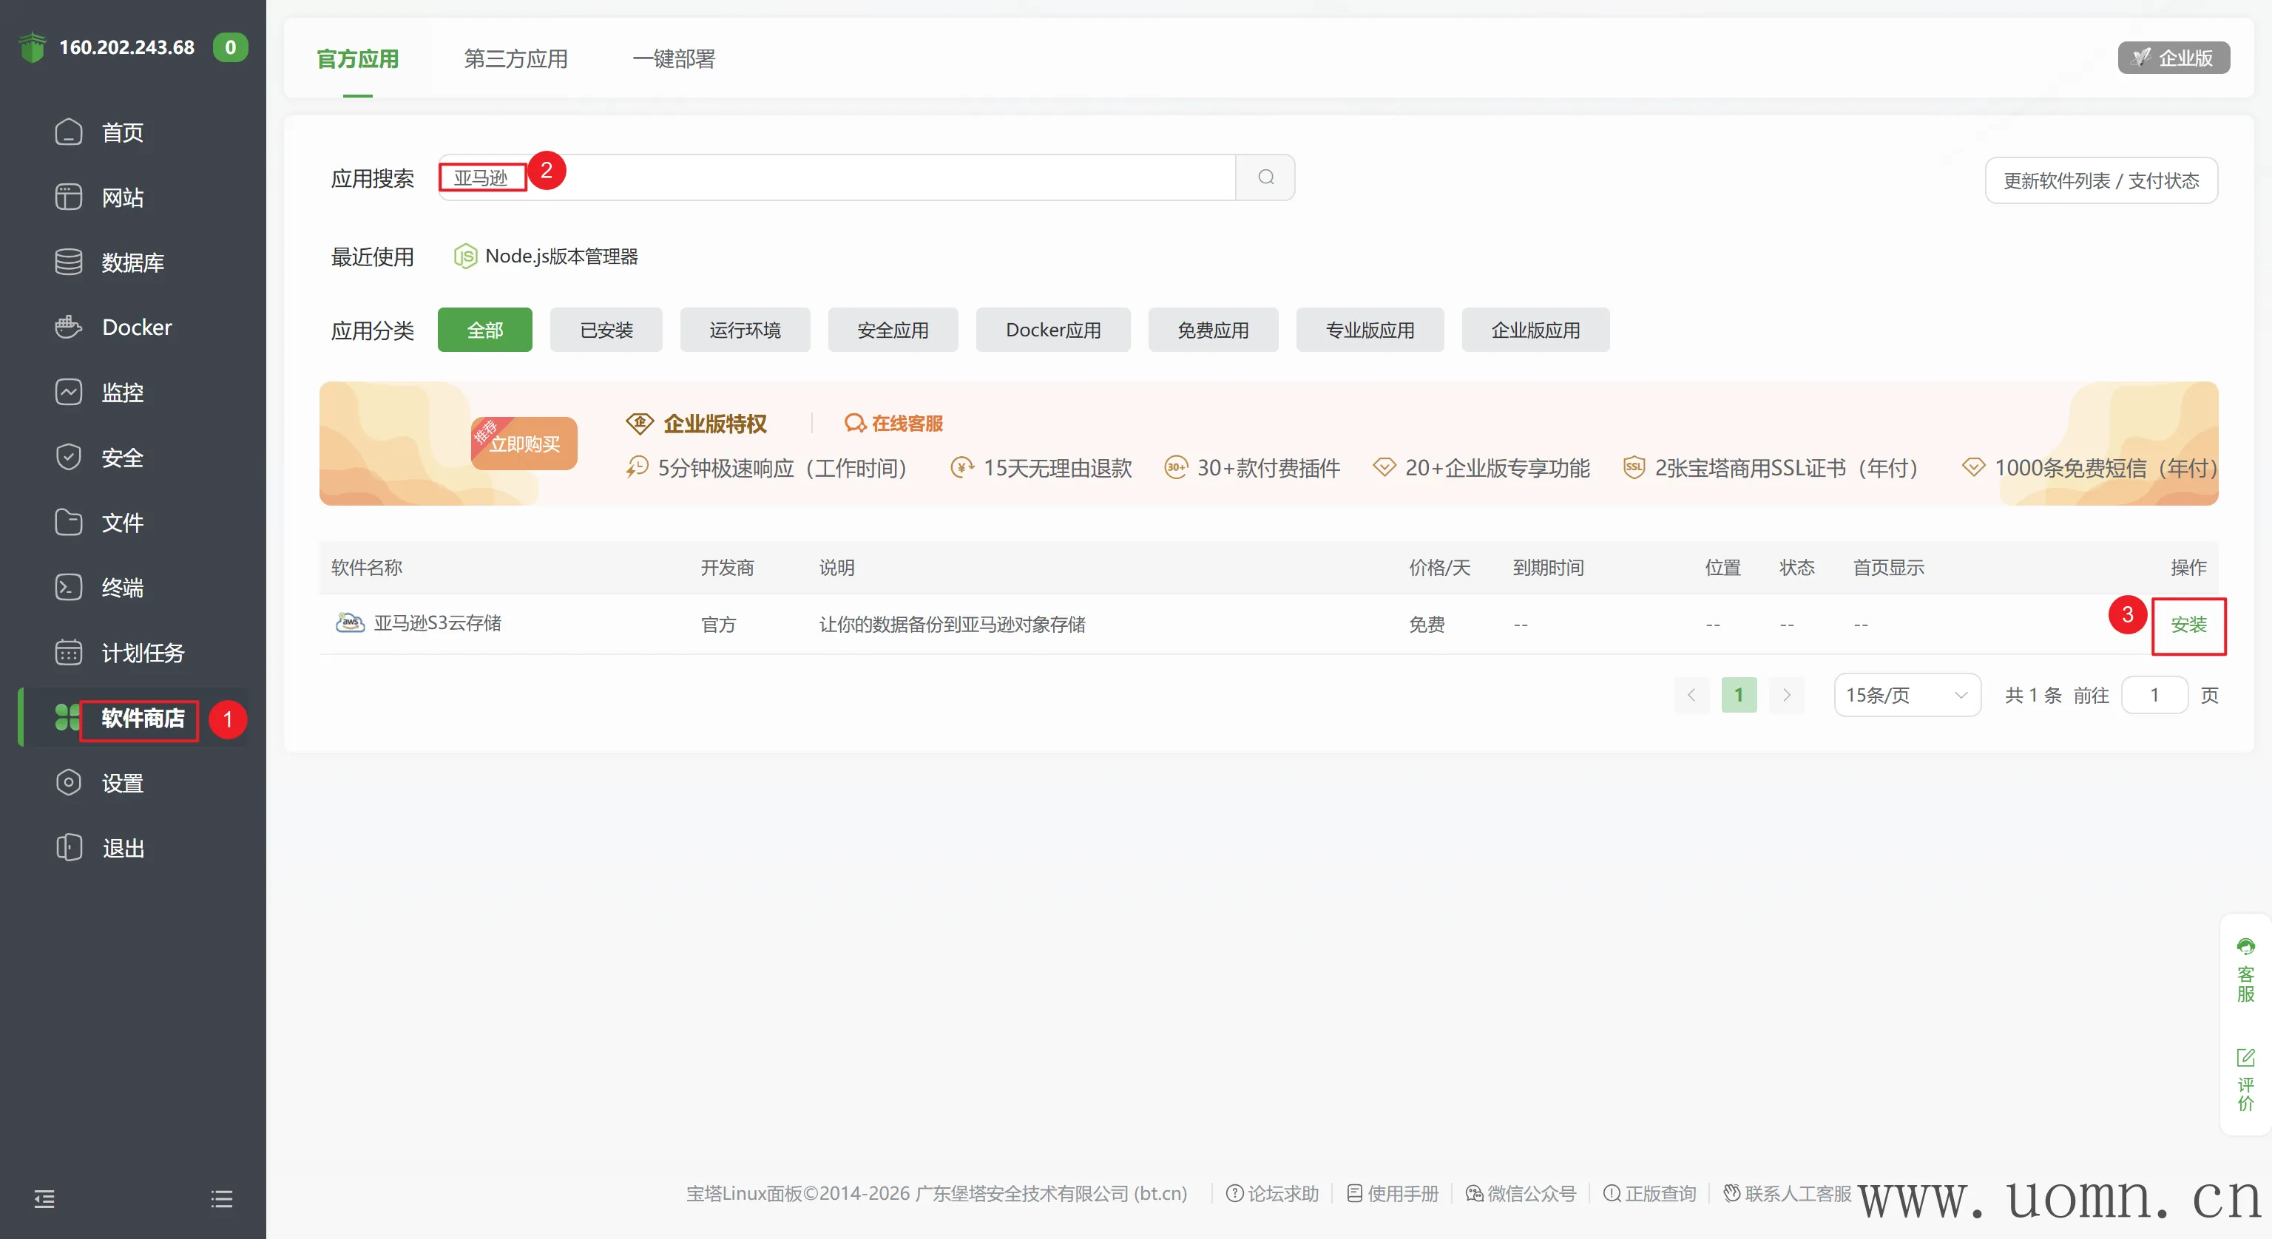Switch to the 一键部署 tab
Screen dimensions: 2272x1239
tap(674, 59)
